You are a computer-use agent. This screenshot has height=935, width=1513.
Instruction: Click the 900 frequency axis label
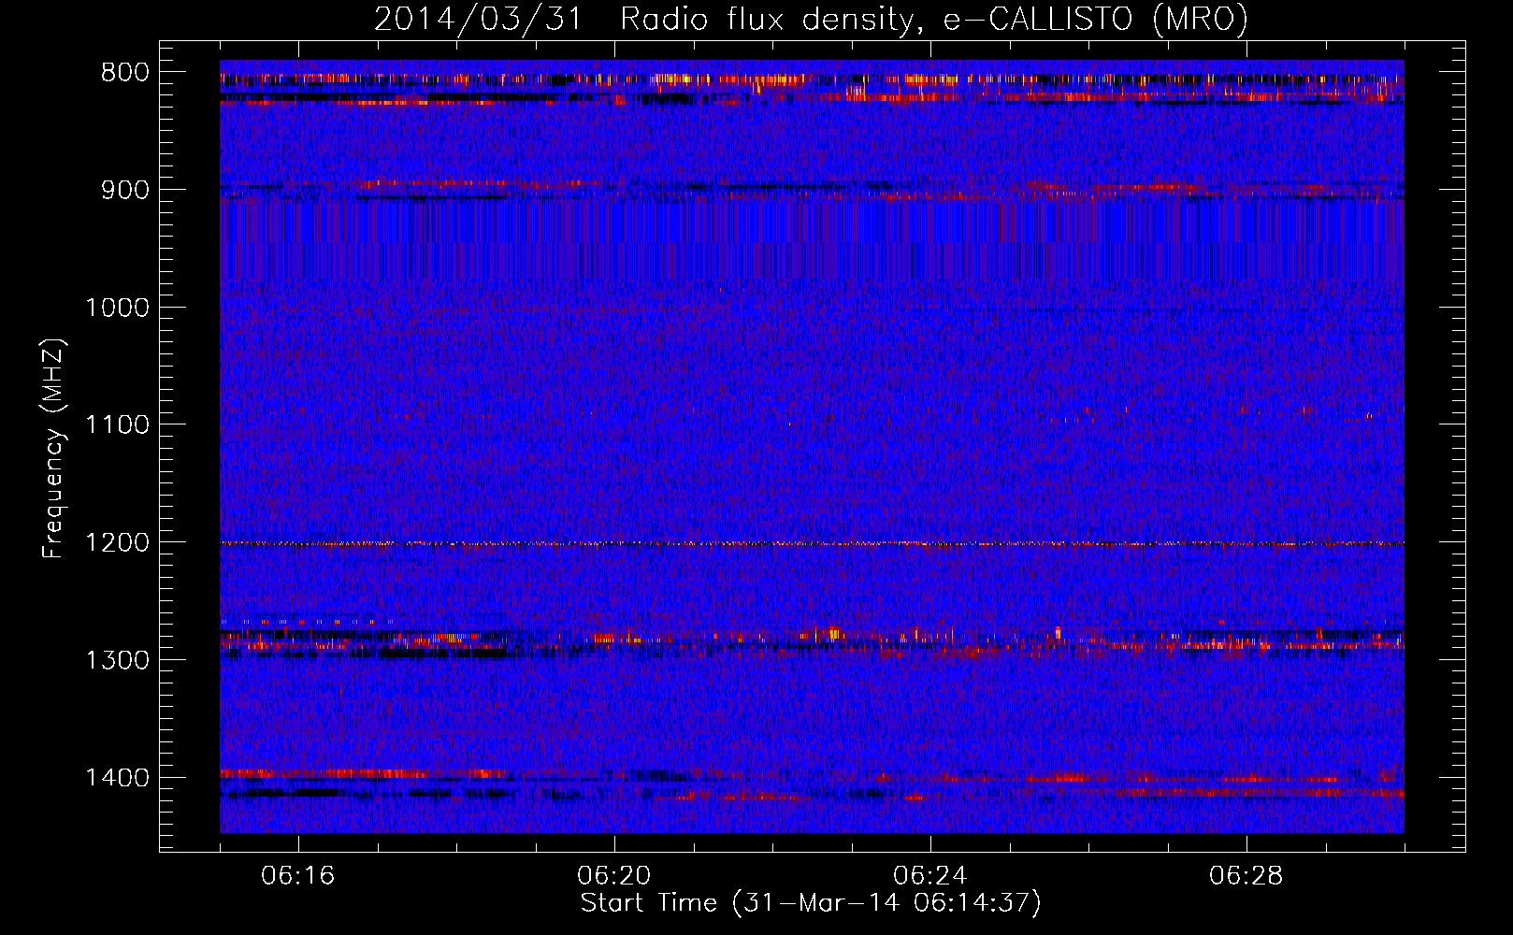click(x=124, y=191)
